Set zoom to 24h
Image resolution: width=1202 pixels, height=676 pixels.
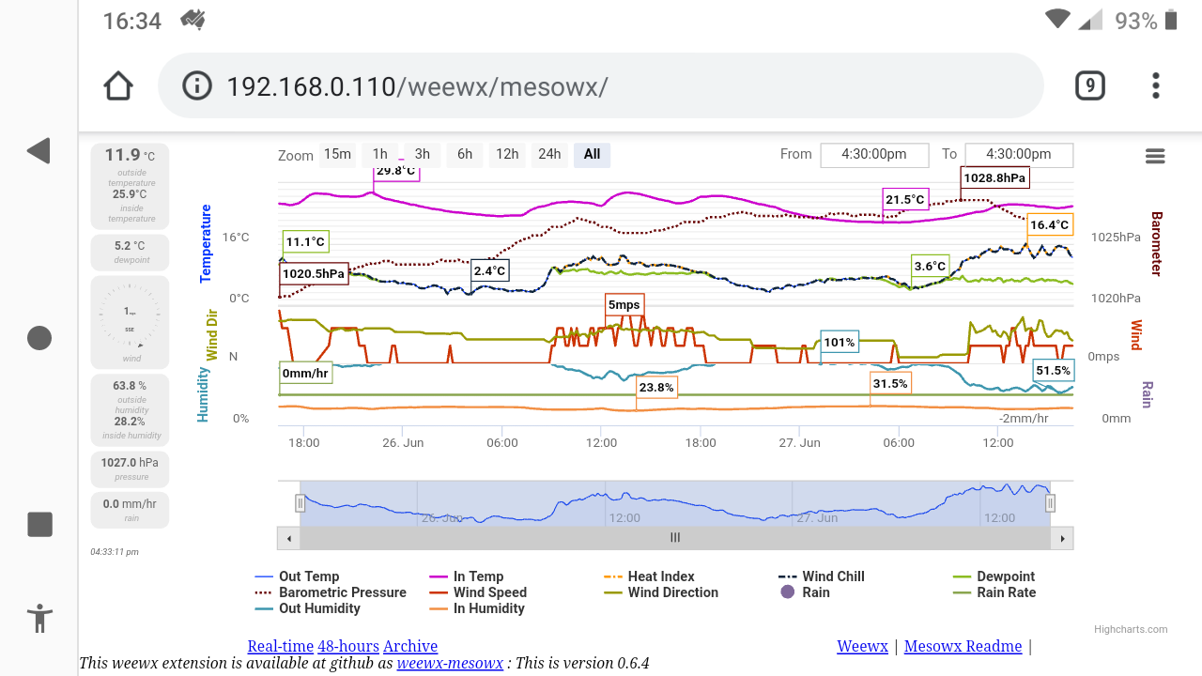549,155
